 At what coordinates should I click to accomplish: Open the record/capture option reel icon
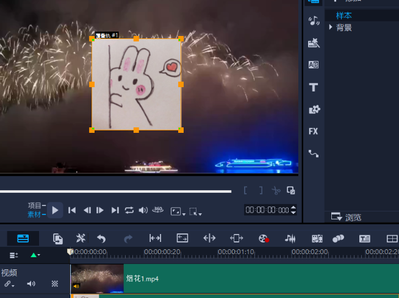264,238
